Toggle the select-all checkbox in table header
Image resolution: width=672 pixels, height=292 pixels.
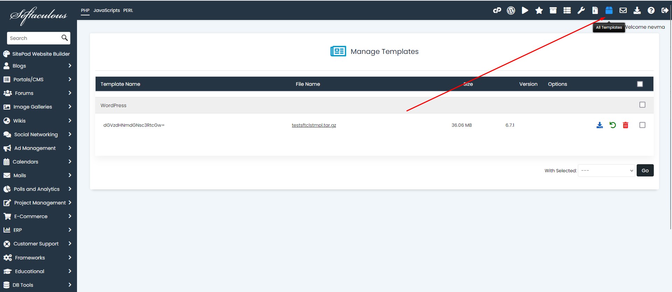pos(640,84)
